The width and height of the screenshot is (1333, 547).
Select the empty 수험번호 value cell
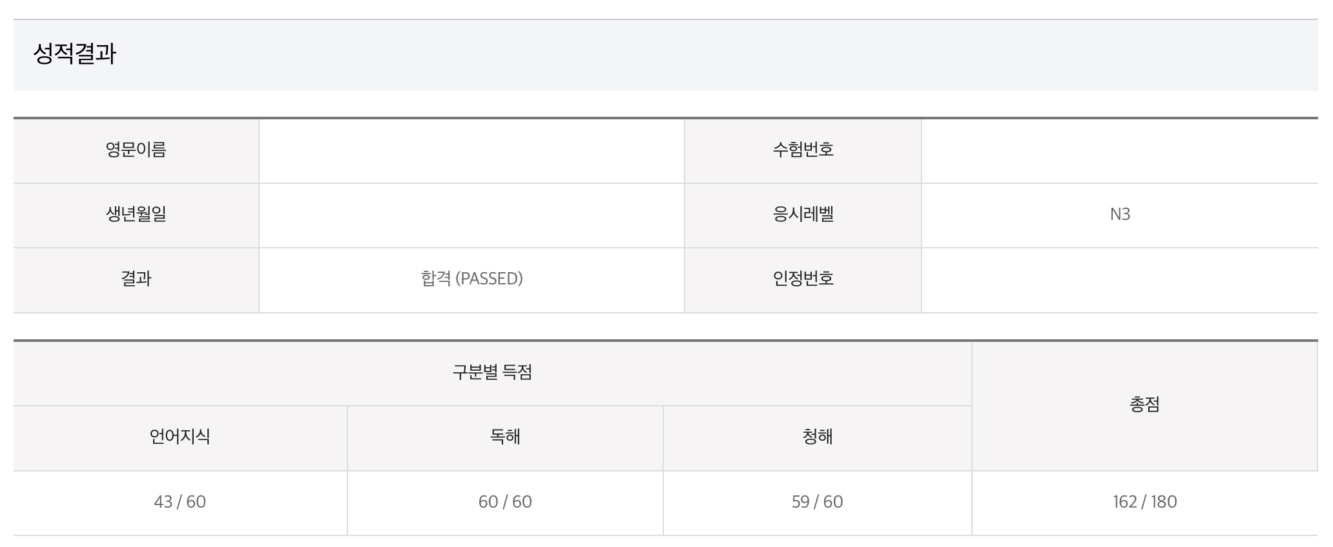coord(1119,150)
